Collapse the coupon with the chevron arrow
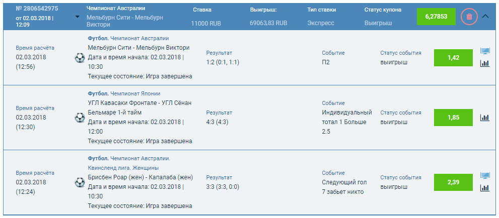Viewport: 499px width, 218px height. (485, 16)
